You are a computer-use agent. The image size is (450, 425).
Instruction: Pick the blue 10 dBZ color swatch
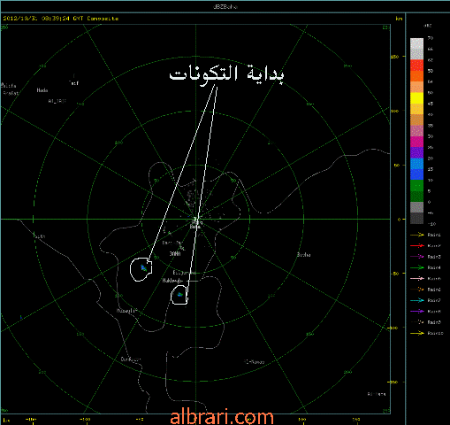(x=416, y=174)
